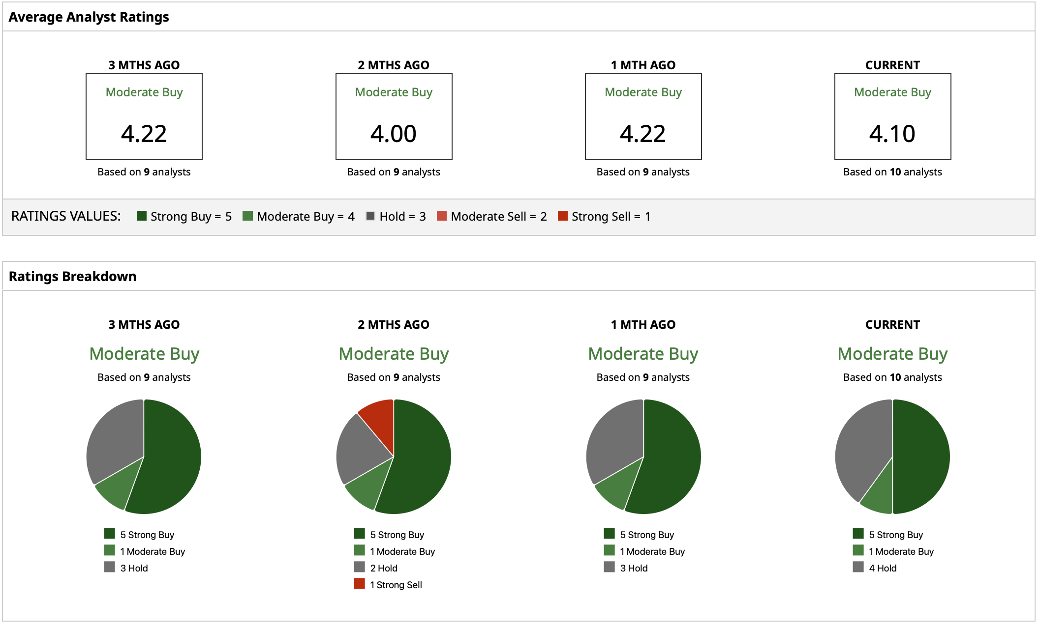Click the Average Analyst Ratings heading
1040x628 pixels.
point(89,17)
